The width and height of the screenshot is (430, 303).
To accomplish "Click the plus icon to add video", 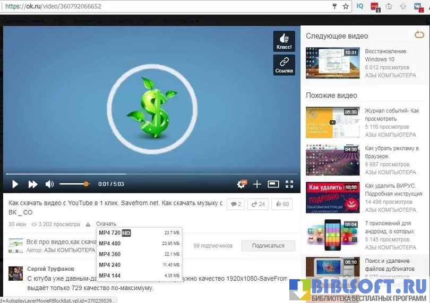I will (x=257, y=184).
